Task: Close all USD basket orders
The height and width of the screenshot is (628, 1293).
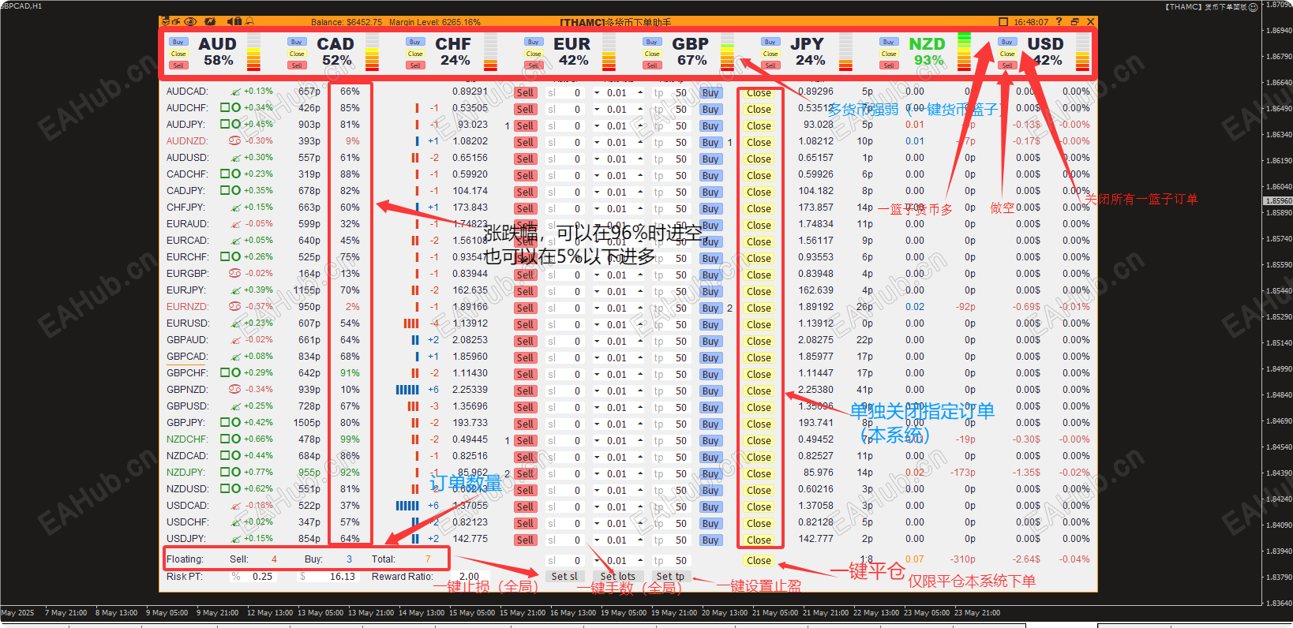Action: tap(1007, 54)
